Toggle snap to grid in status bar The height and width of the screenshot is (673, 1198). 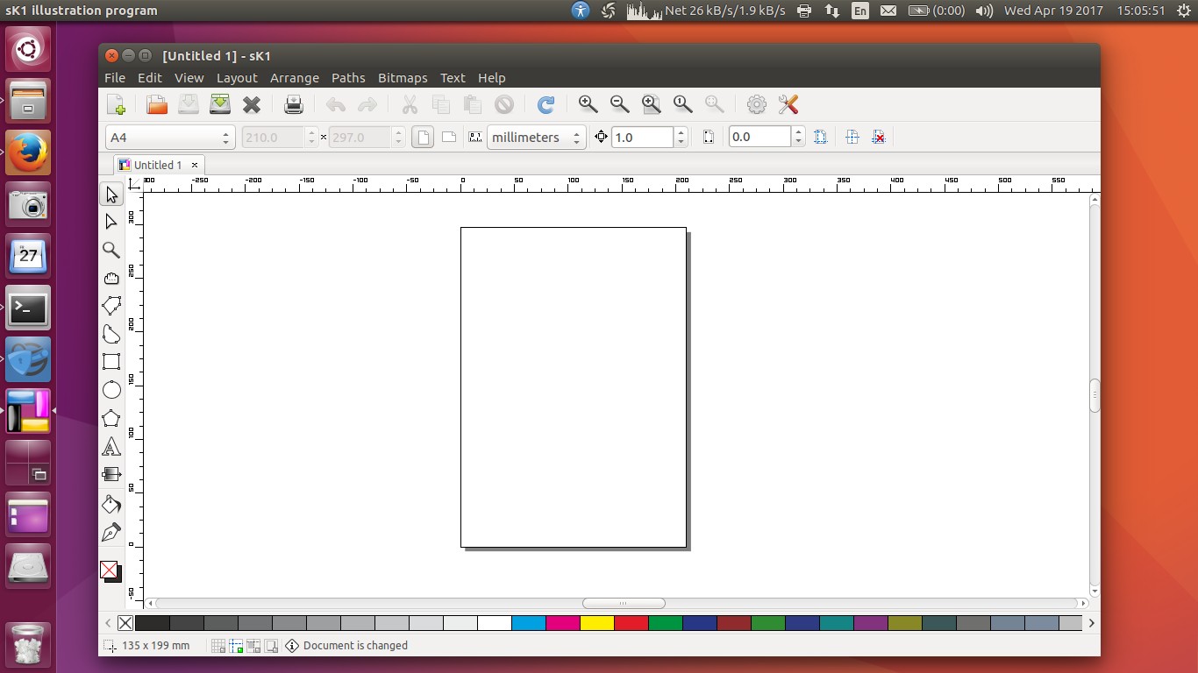tap(218, 646)
